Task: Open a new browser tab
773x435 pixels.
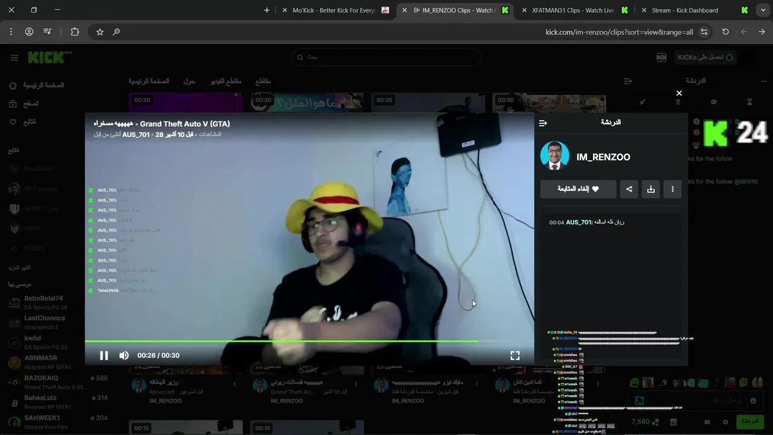Action: (x=267, y=10)
